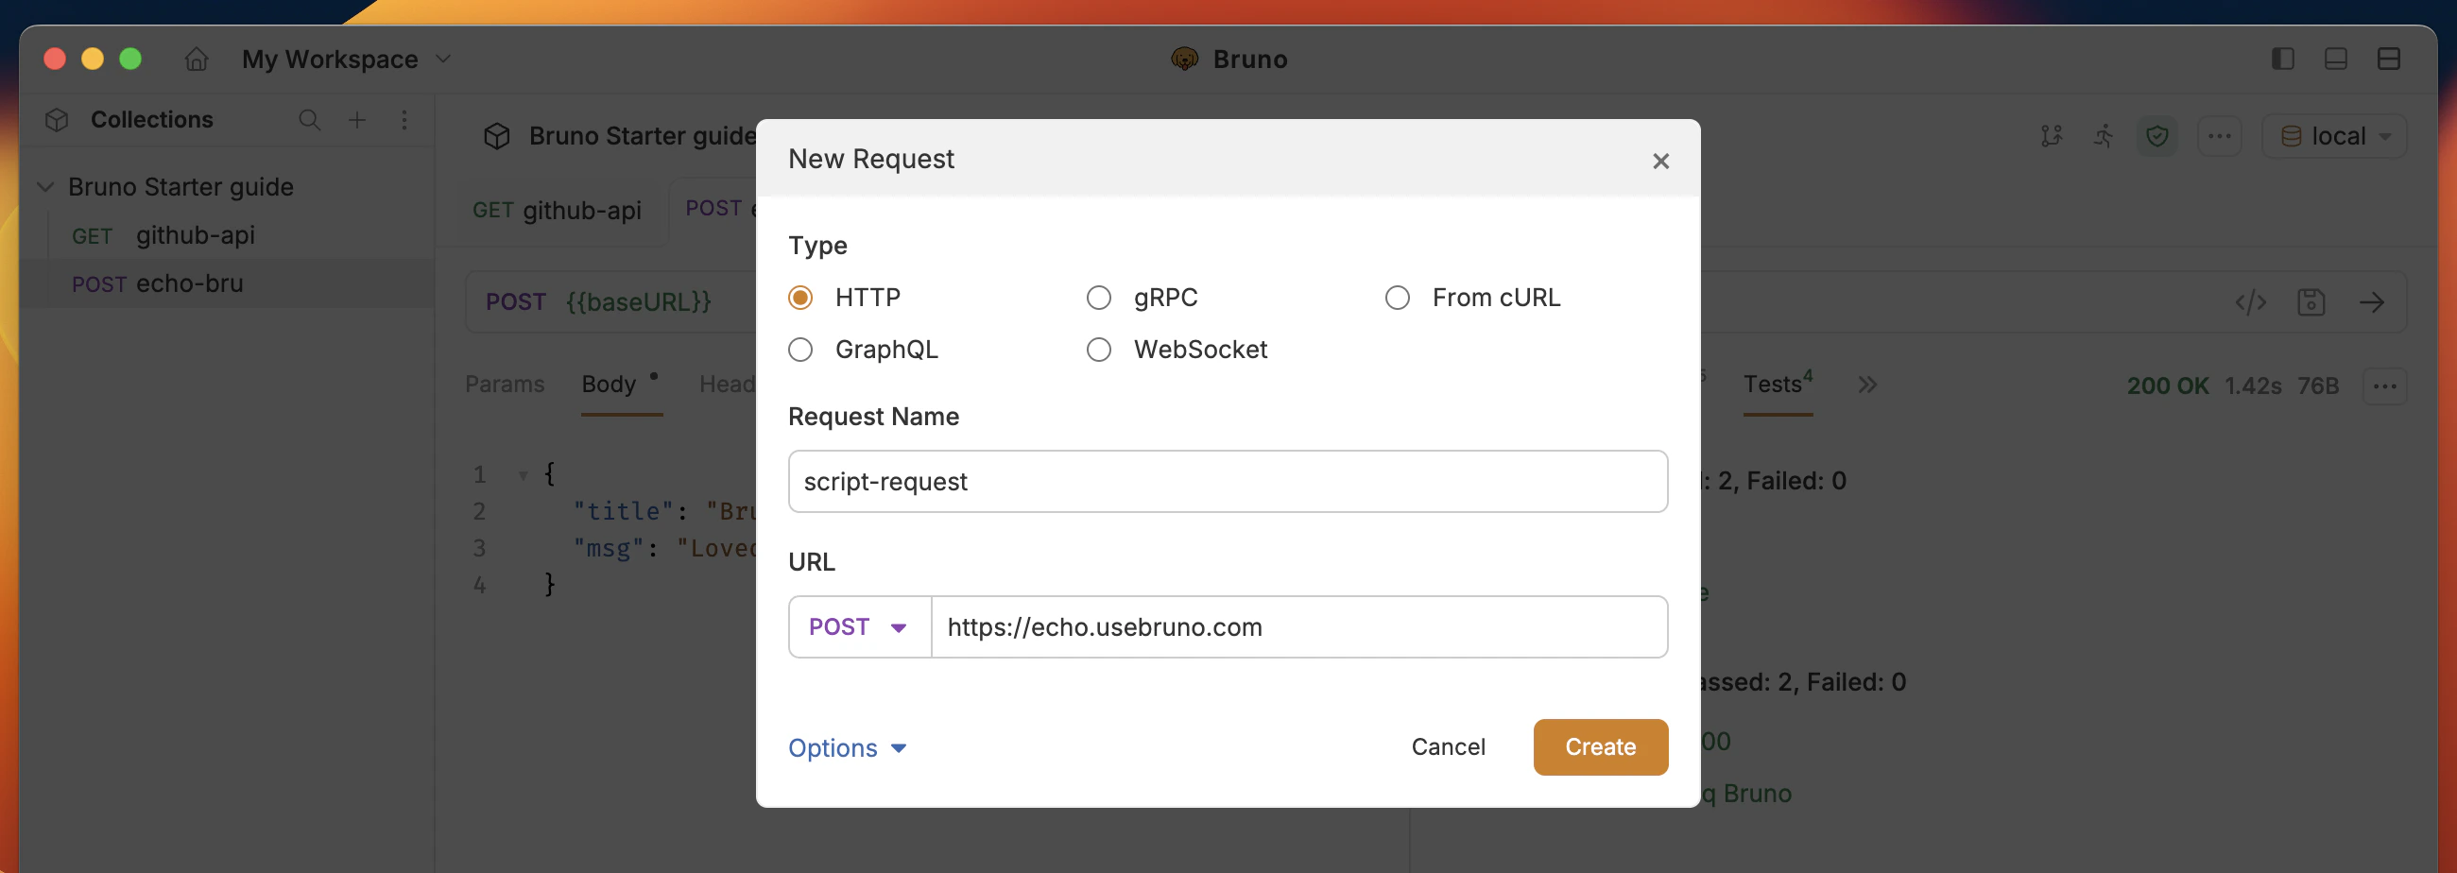The width and height of the screenshot is (2457, 873).
Task: Click the save request icon
Action: pyautogui.click(x=2311, y=302)
